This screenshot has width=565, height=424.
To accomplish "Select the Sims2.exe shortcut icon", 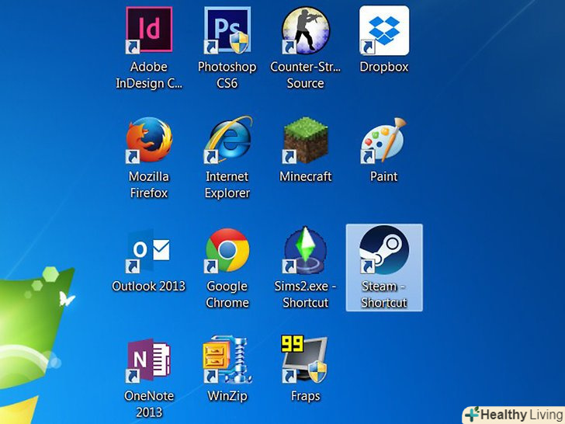I will (305, 250).
